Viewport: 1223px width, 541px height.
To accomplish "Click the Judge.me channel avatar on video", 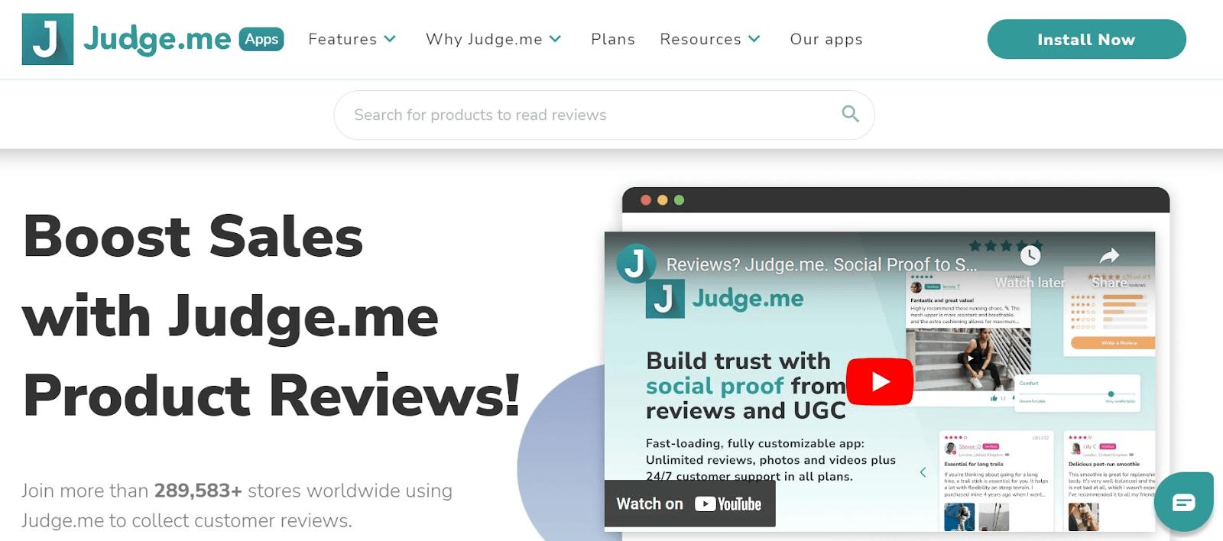I will coord(636,264).
